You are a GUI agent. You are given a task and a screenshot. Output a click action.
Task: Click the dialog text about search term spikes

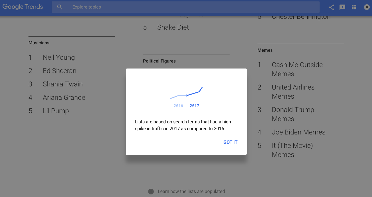tap(183, 125)
